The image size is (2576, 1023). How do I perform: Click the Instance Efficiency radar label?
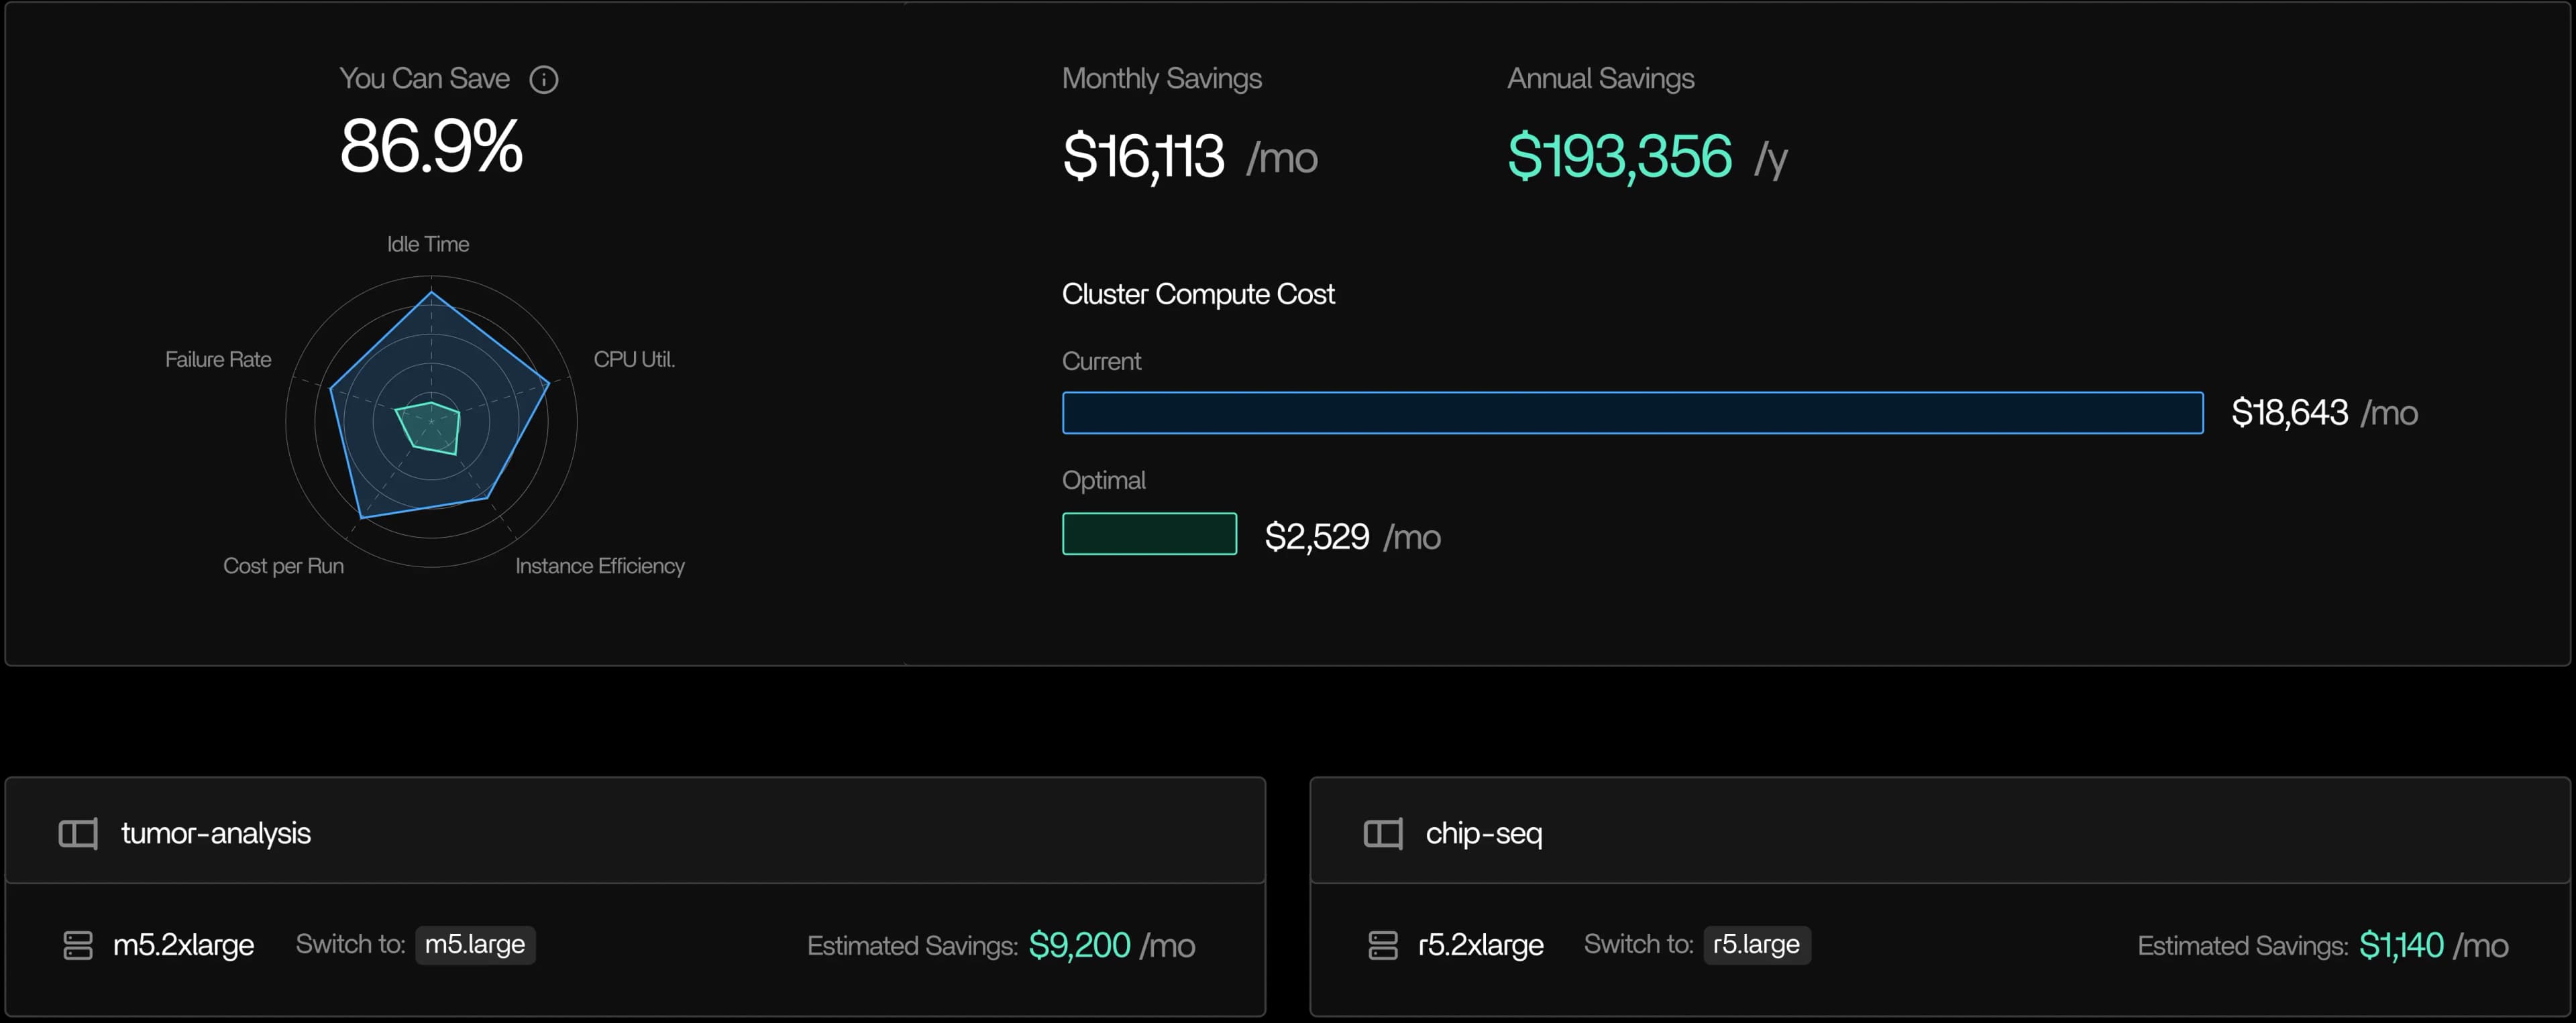coord(599,566)
